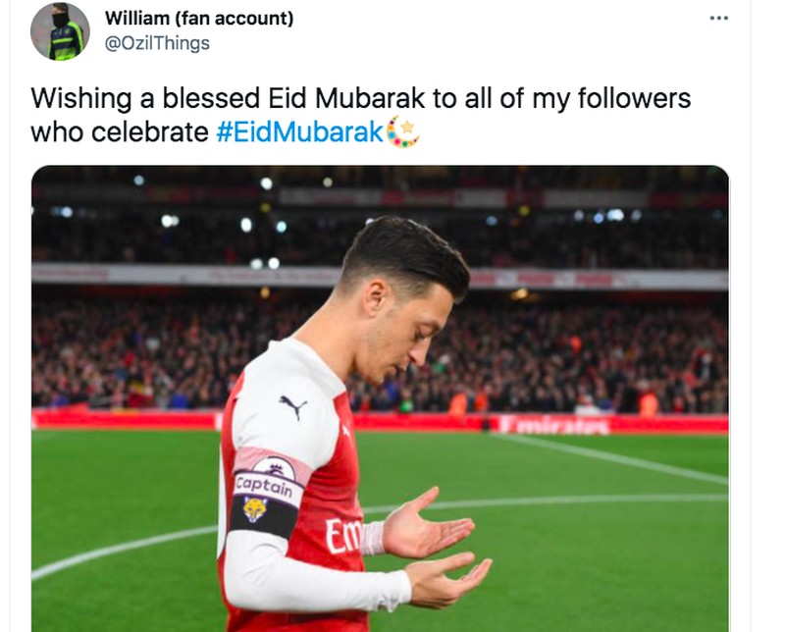Click the white center-circle line on the pitch
The width and height of the screenshot is (785, 632).
(125, 552)
